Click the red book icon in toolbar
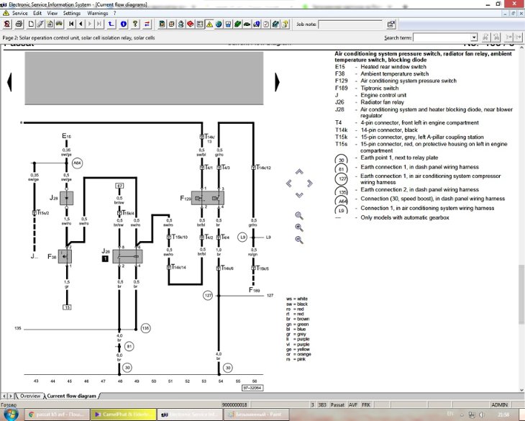 190,24
